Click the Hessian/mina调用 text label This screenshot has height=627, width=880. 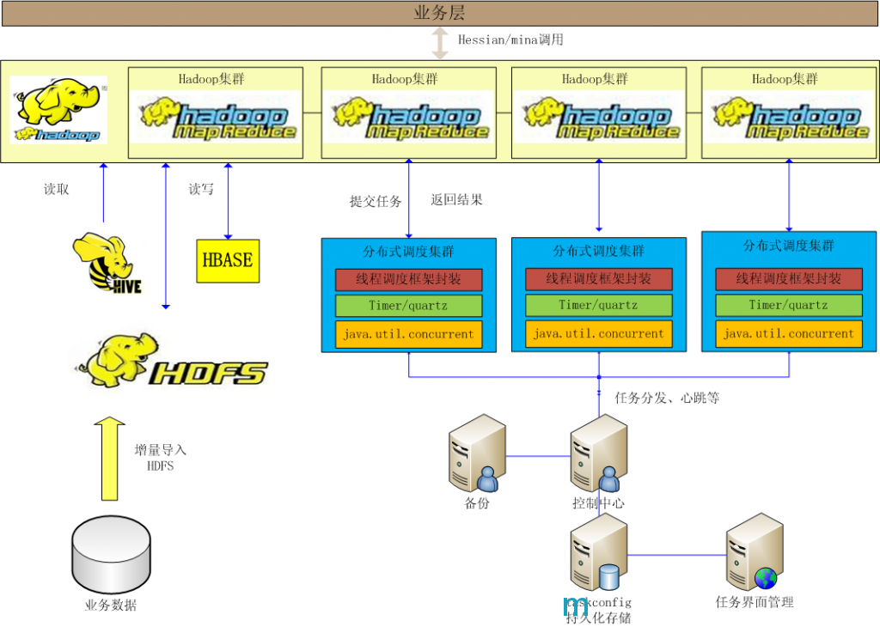[x=510, y=40]
